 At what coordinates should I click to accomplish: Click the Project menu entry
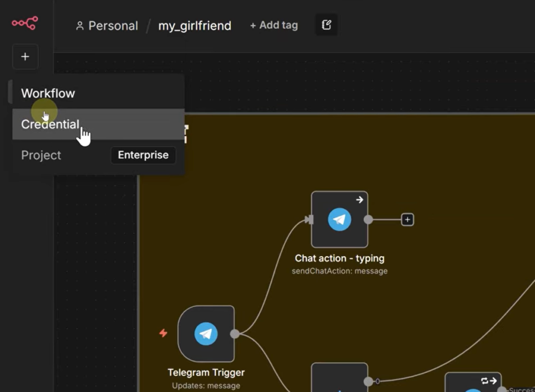pos(41,155)
